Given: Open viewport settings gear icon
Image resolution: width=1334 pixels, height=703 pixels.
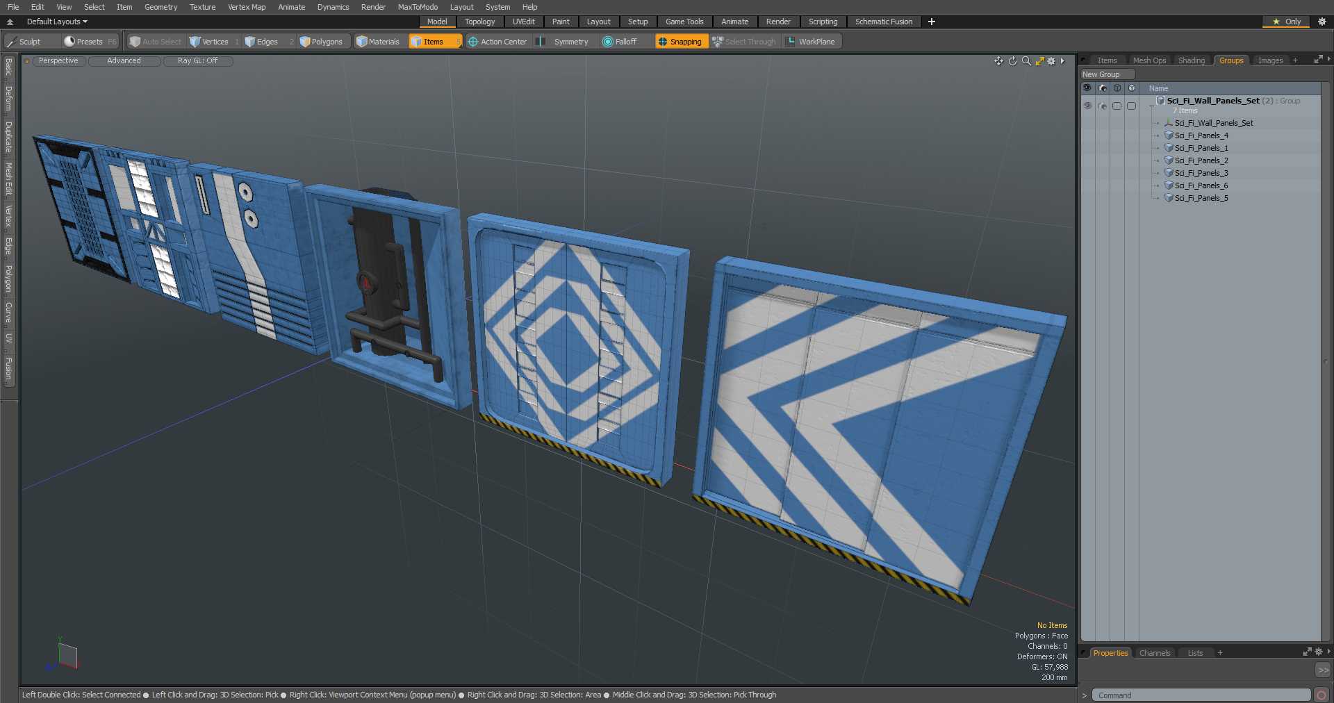Looking at the screenshot, I should [1051, 61].
